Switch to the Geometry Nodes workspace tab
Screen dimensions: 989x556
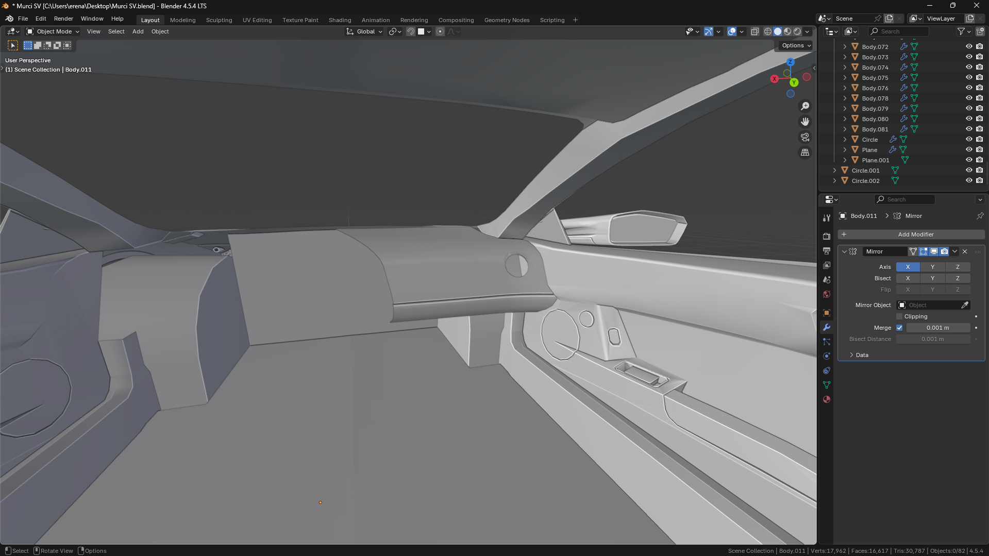(507, 20)
